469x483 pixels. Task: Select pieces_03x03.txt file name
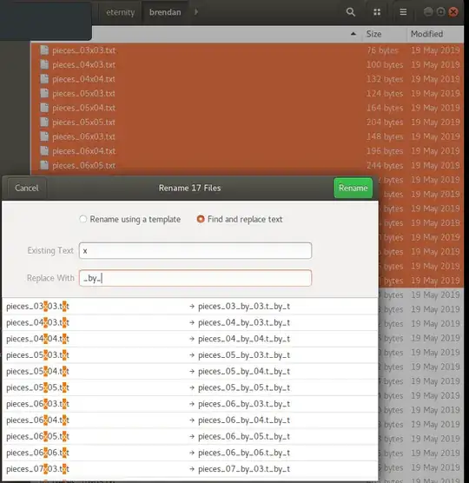(83, 50)
